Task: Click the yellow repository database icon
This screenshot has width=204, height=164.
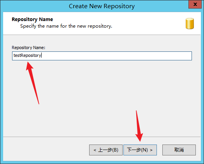Action: [190, 23]
